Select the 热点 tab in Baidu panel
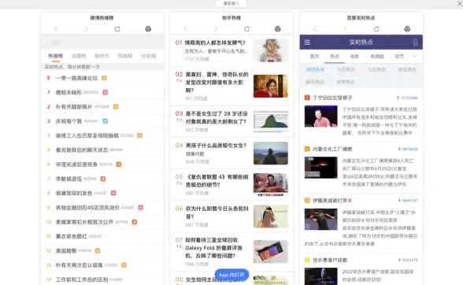 pyautogui.click(x=335, y=56)
